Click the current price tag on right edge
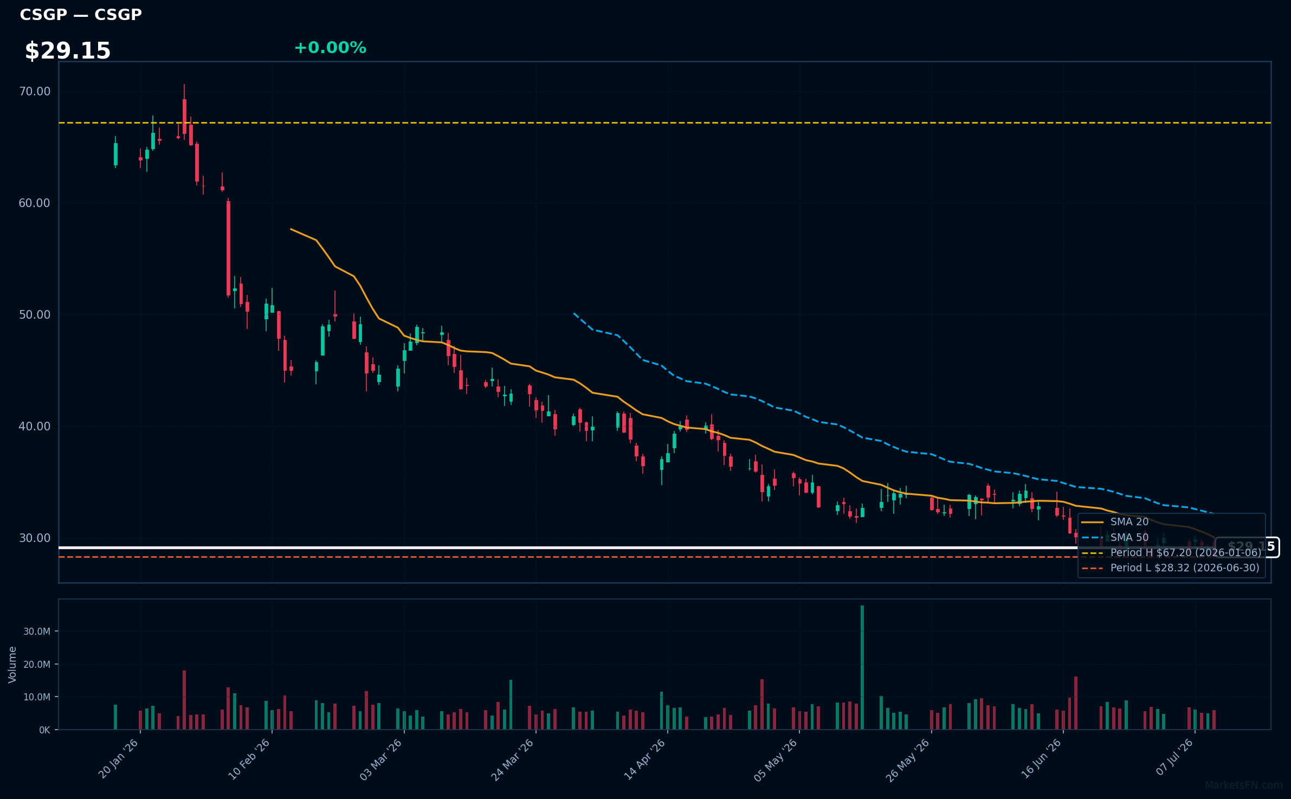1291x799 pixels. [1247, 547]
